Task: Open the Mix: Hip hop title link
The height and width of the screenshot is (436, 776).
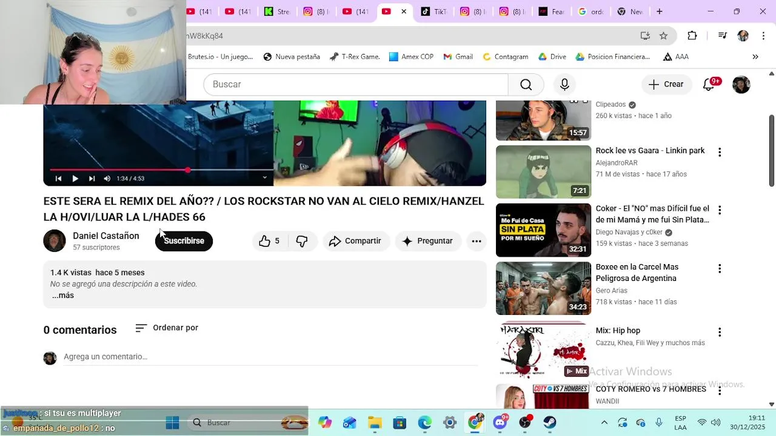Action: (x=618, y=331)
